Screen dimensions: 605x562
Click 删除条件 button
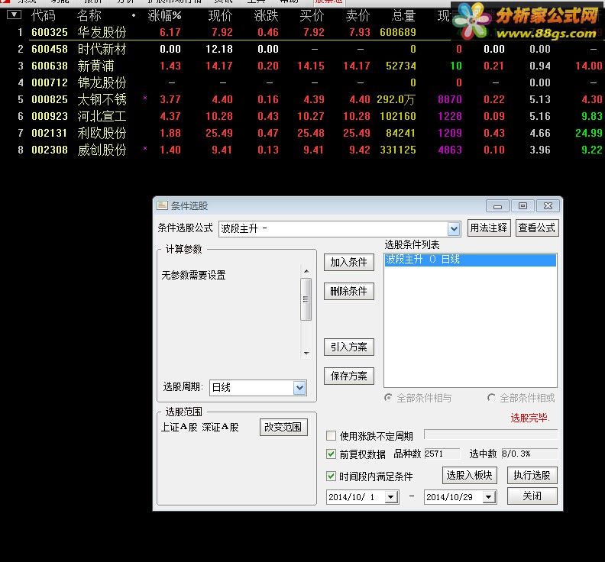(x=349, y=291)
